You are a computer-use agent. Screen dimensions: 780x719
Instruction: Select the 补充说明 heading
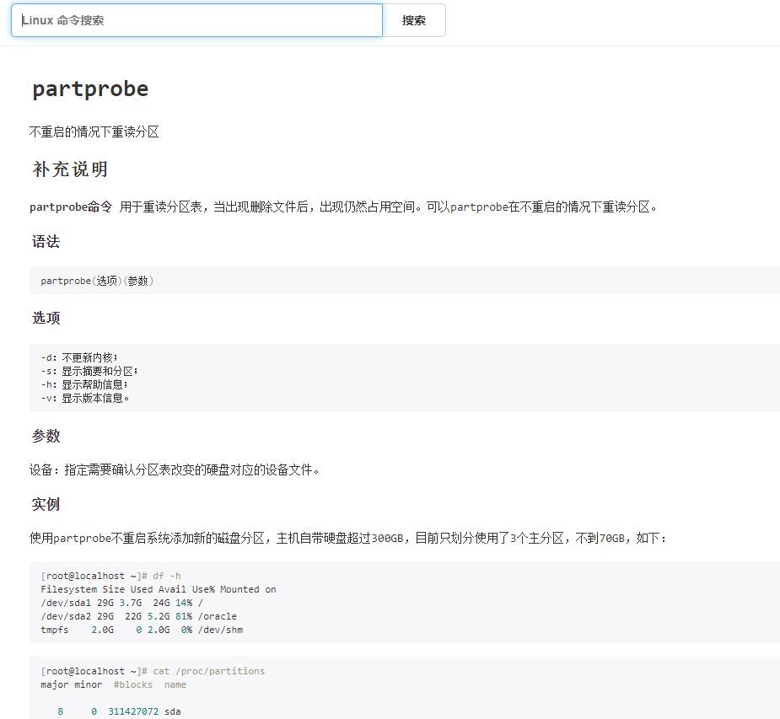click(70, 169)
